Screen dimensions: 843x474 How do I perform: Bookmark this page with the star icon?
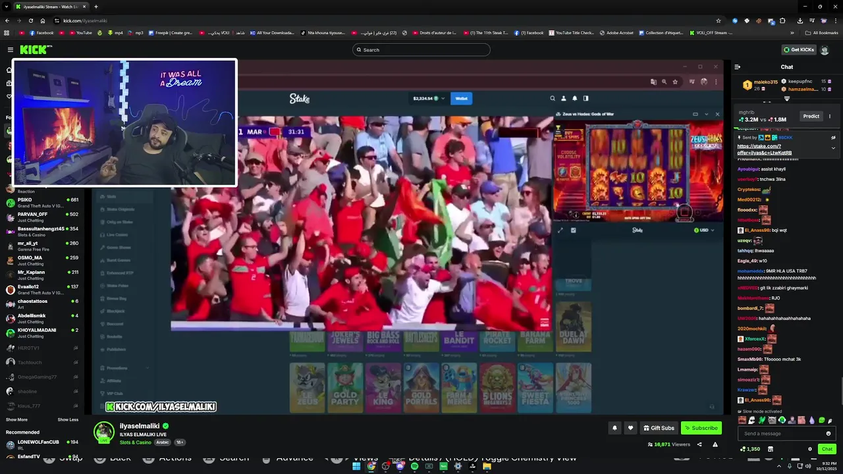coord(719,20)
